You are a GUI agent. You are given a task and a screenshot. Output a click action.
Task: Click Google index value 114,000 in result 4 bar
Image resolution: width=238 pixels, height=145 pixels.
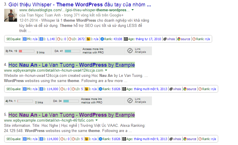pos(53,89)
